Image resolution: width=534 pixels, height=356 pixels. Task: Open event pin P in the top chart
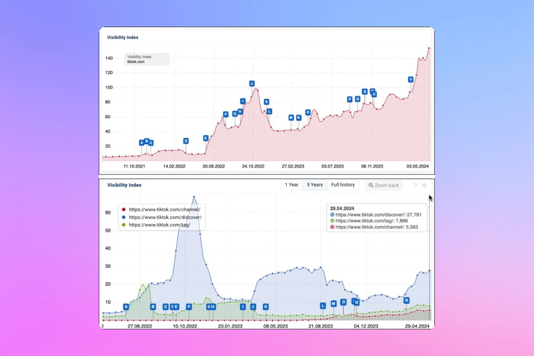350,100
